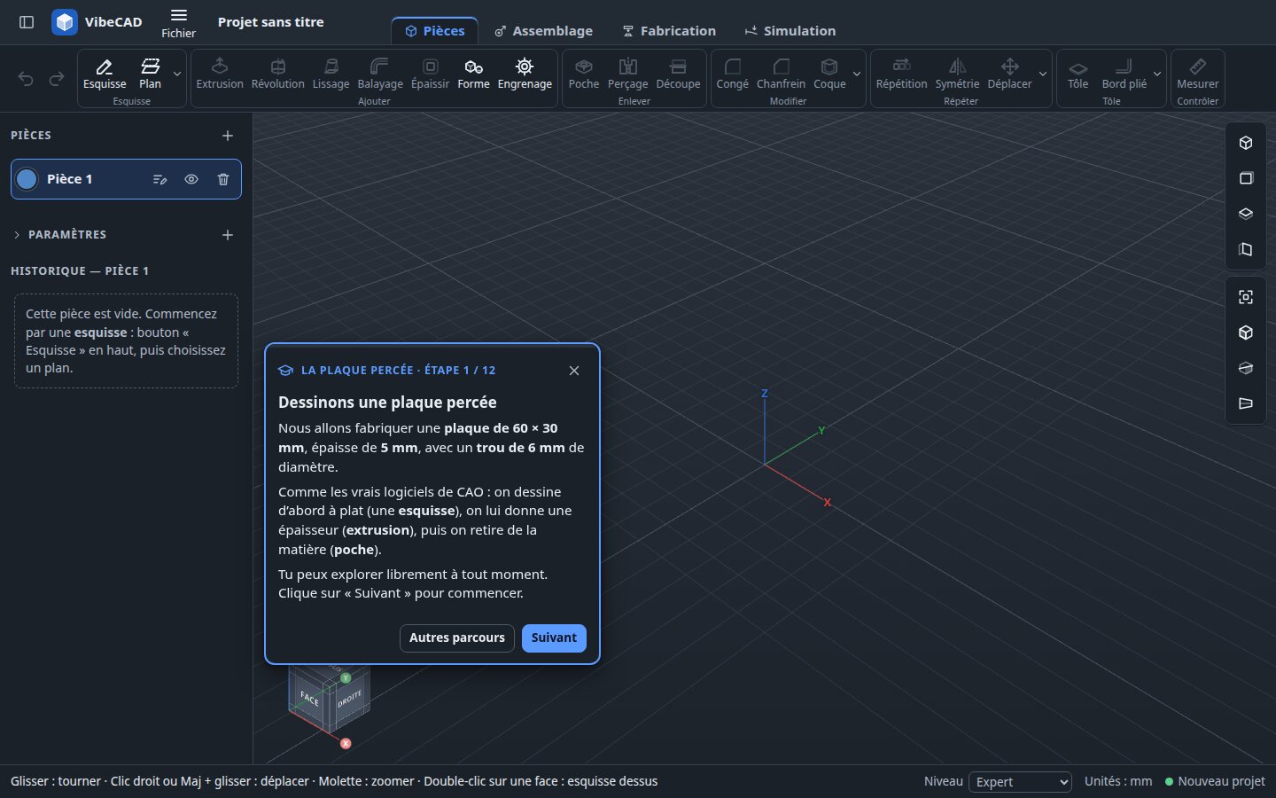Select the Découpe cut tool
Screen dimensions: 1276x798
tap(679, 74)
